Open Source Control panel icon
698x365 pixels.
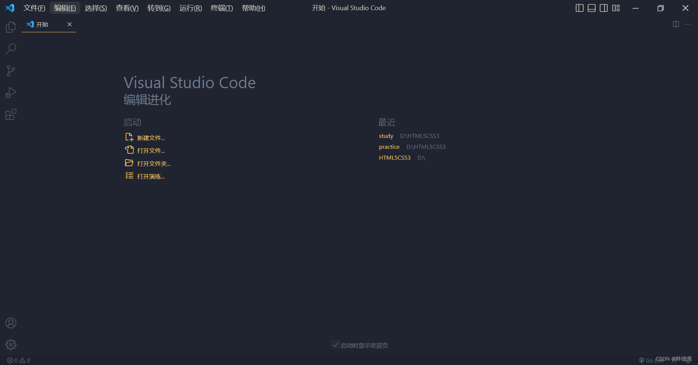click(11, 70)
